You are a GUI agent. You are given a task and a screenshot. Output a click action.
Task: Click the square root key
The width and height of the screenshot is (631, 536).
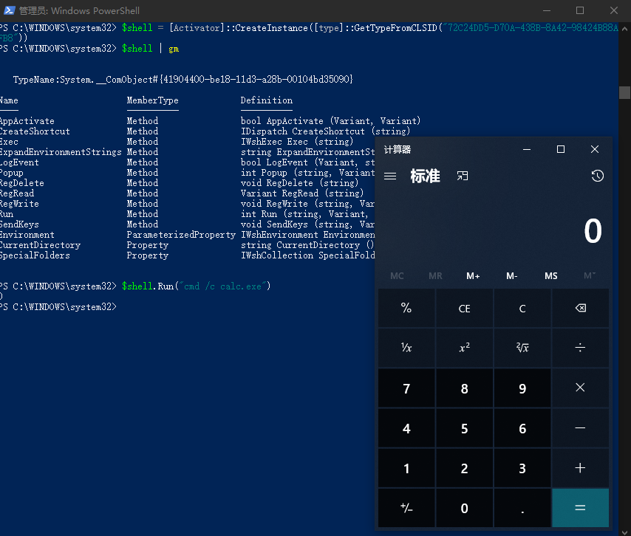(522, 348)
